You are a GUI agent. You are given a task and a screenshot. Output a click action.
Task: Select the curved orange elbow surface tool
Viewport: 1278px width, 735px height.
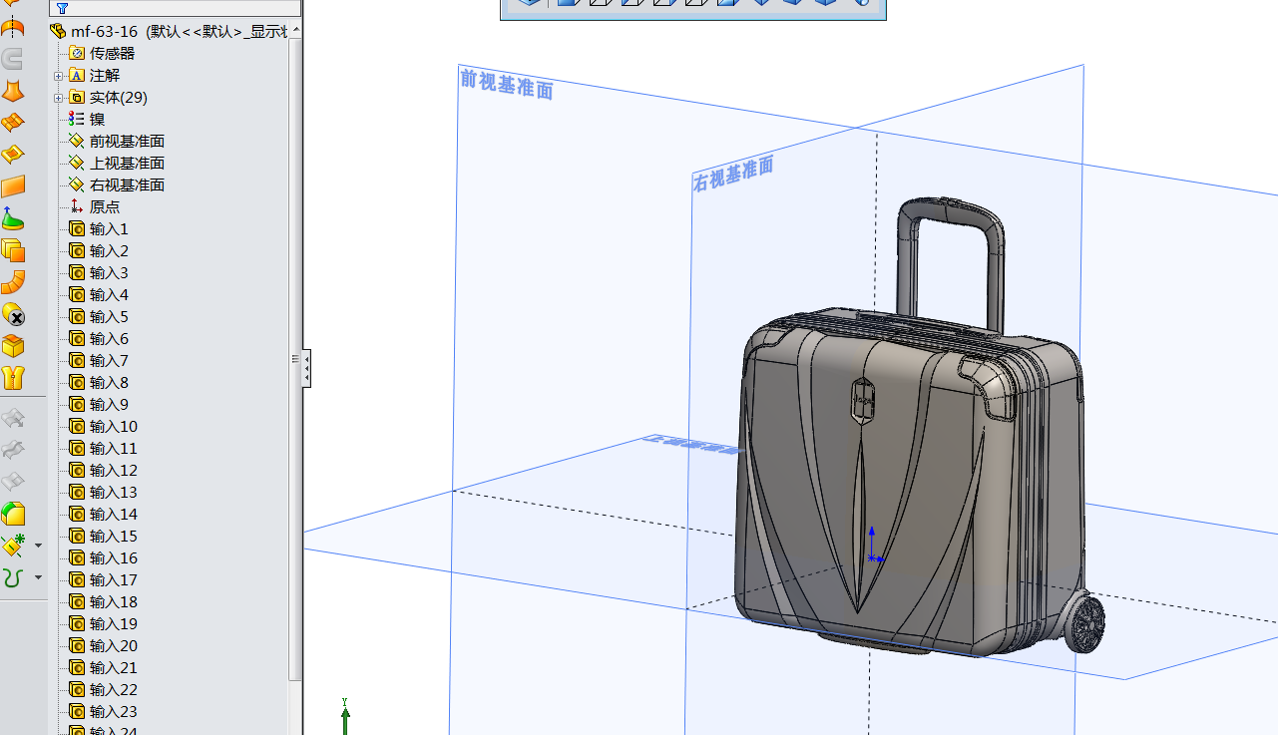pos(13,282)
